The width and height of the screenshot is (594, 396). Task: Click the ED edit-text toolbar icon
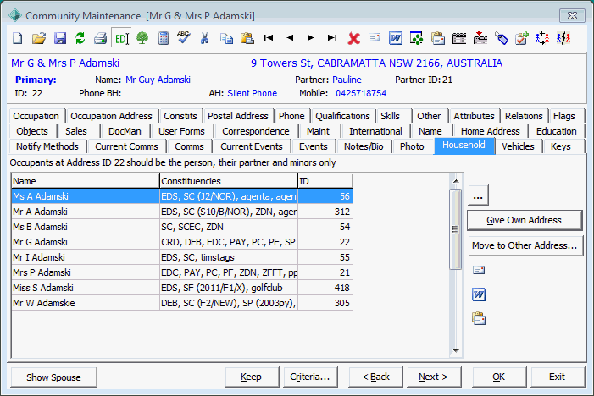[122, 38]
